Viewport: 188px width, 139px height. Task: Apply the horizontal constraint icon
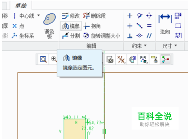click(130, 26)
